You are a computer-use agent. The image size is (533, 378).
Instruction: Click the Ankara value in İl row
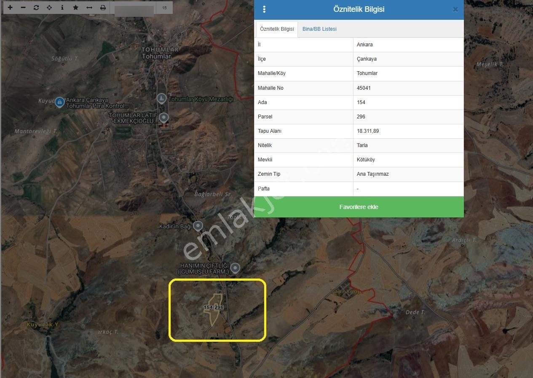tap(365, 45)
